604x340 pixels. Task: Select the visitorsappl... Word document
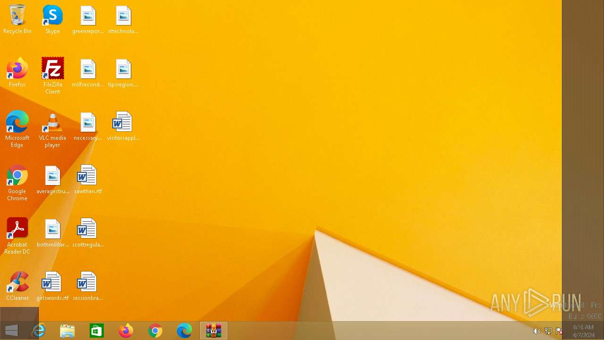pyautogui.click(x=123, y=126)
